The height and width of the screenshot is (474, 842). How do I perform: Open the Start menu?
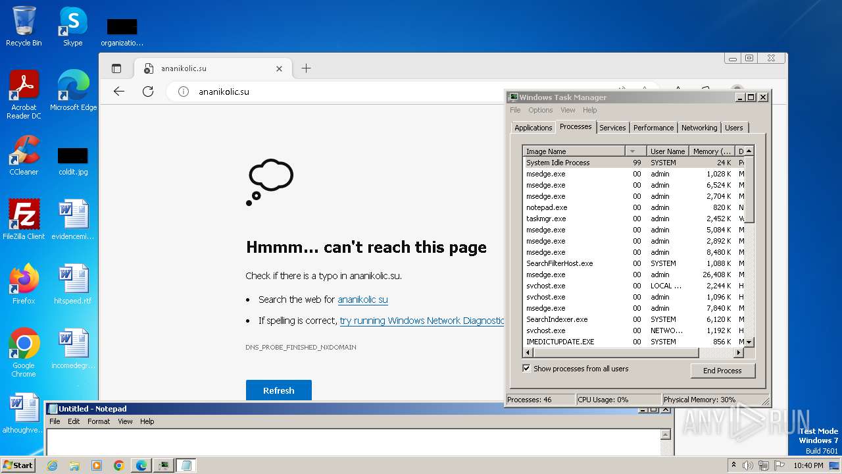coord(18,465)
